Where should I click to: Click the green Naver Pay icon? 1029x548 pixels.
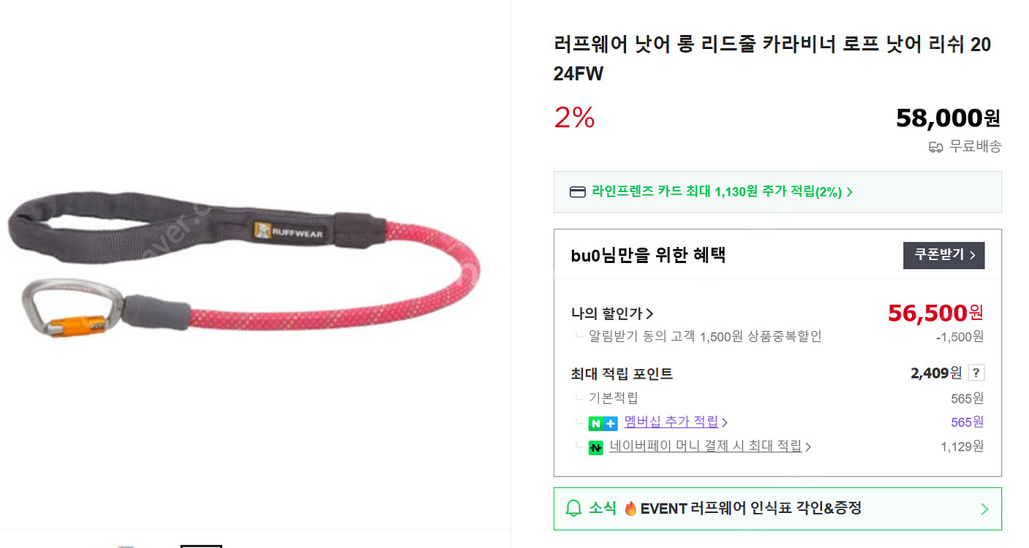(596, 447)
